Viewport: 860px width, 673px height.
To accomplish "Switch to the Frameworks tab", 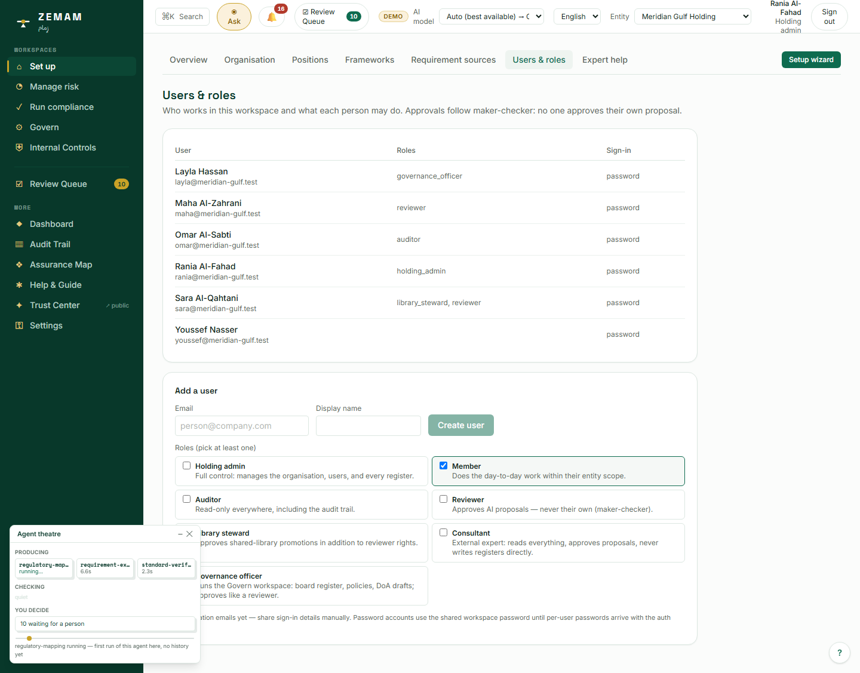I will 370,60.
